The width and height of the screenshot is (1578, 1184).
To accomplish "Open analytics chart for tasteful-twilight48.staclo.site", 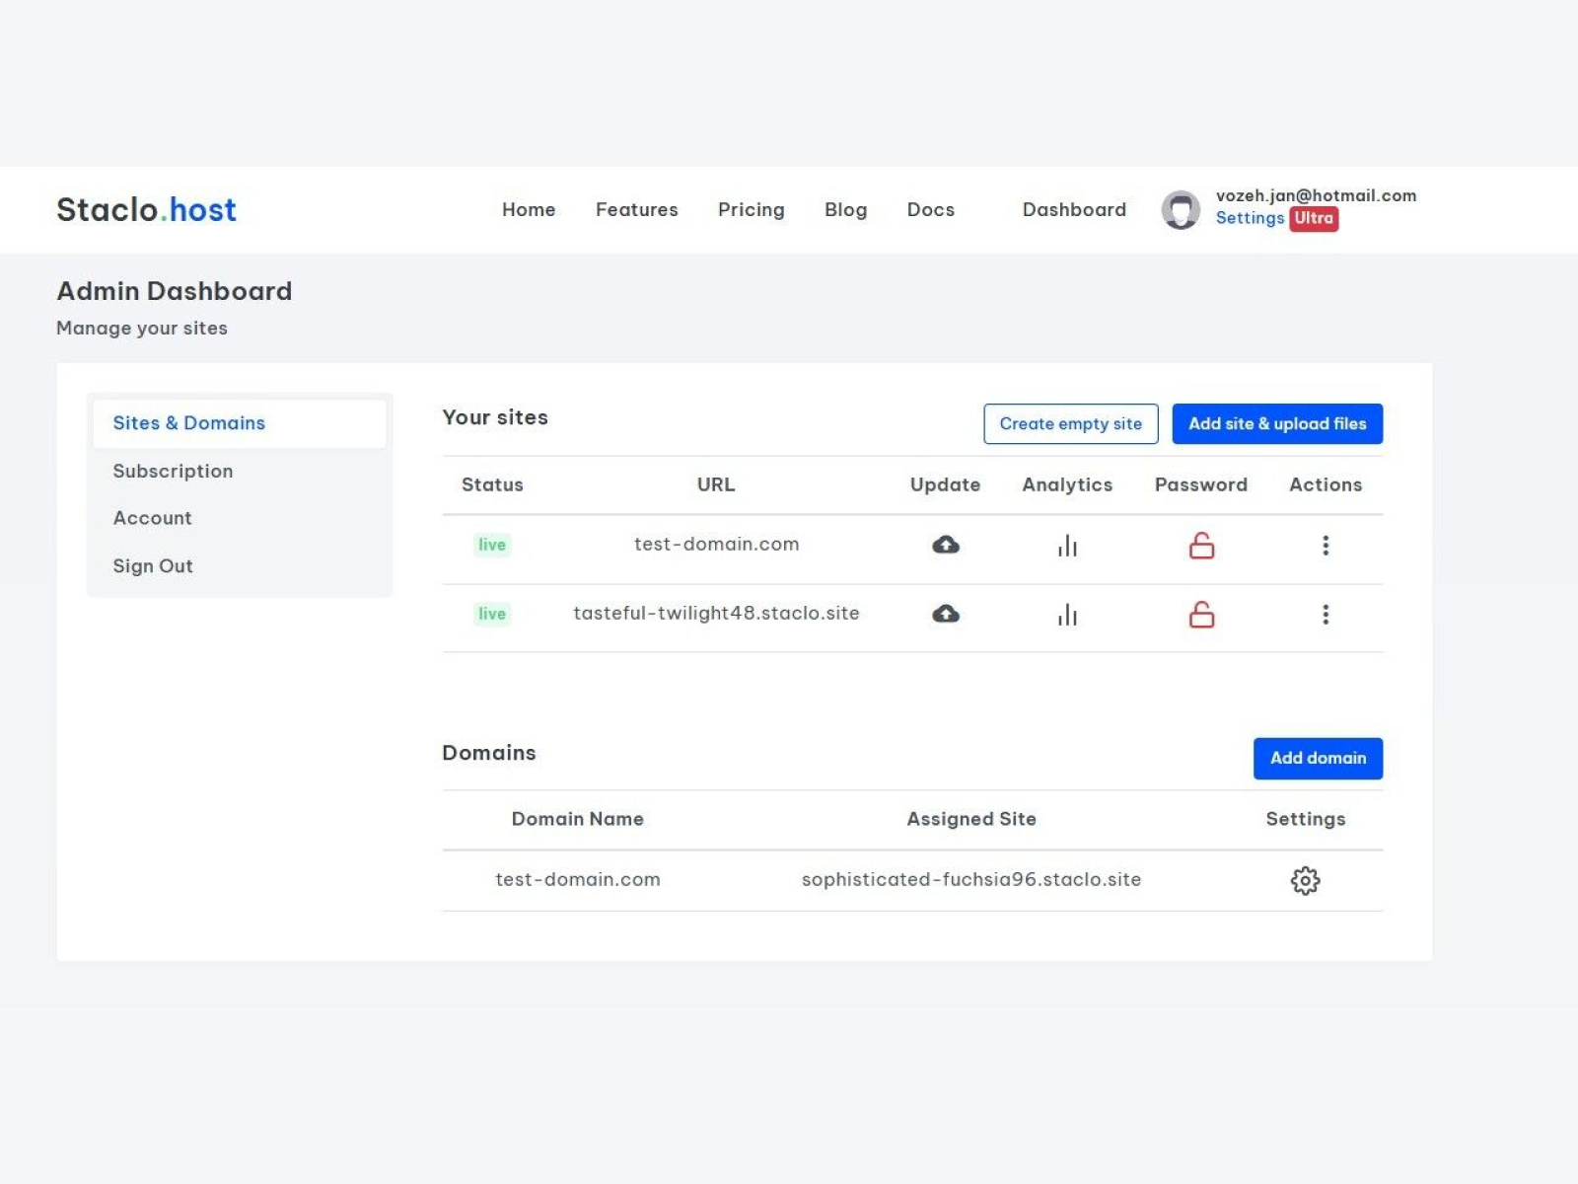I will [x=1067, y=615].
